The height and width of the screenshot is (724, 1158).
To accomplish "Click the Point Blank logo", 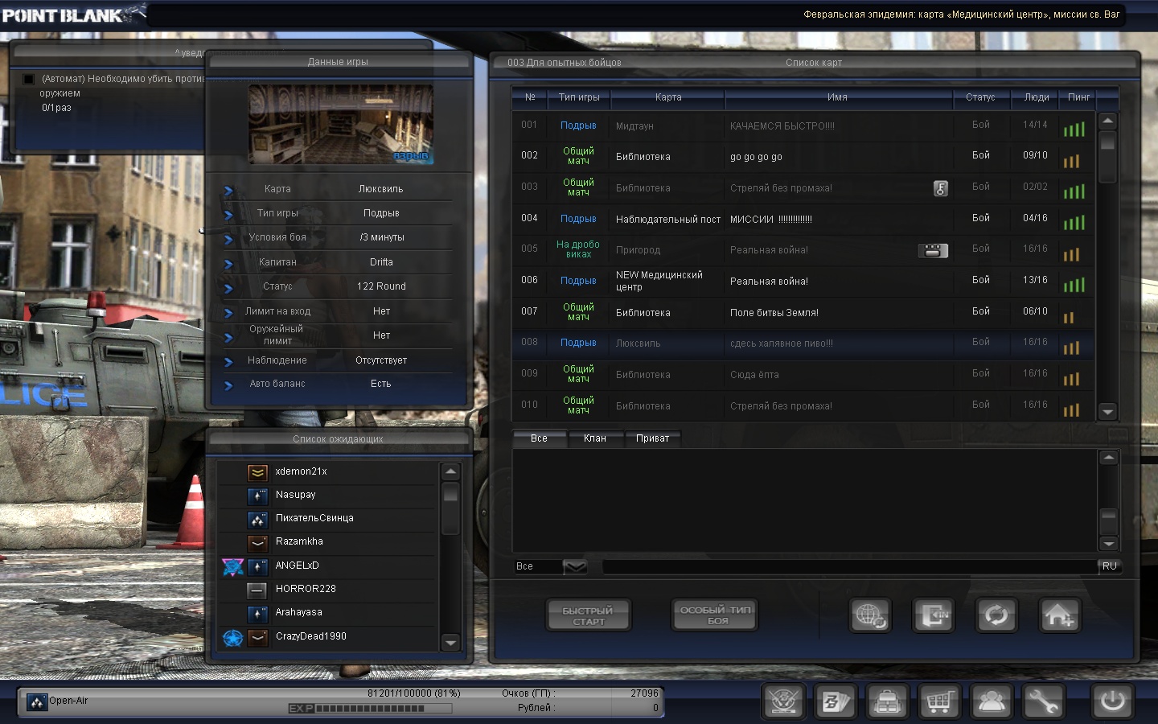I will click(x=72, y=14).
